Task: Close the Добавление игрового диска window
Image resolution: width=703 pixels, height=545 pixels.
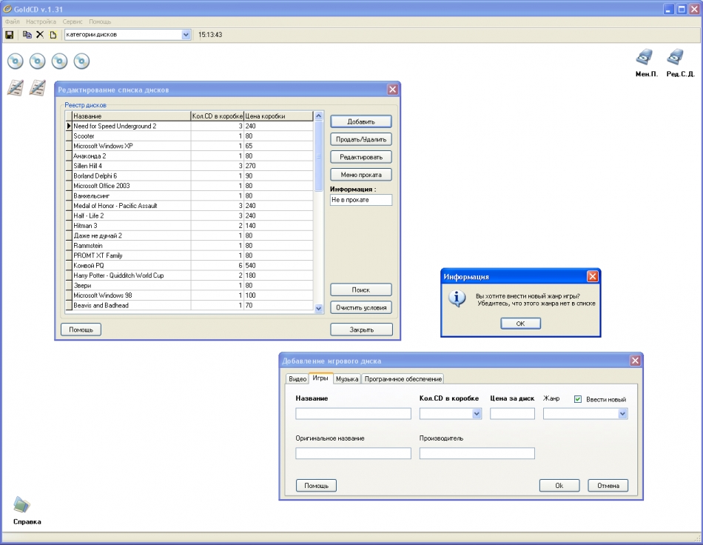Action: tap(635, 360)
